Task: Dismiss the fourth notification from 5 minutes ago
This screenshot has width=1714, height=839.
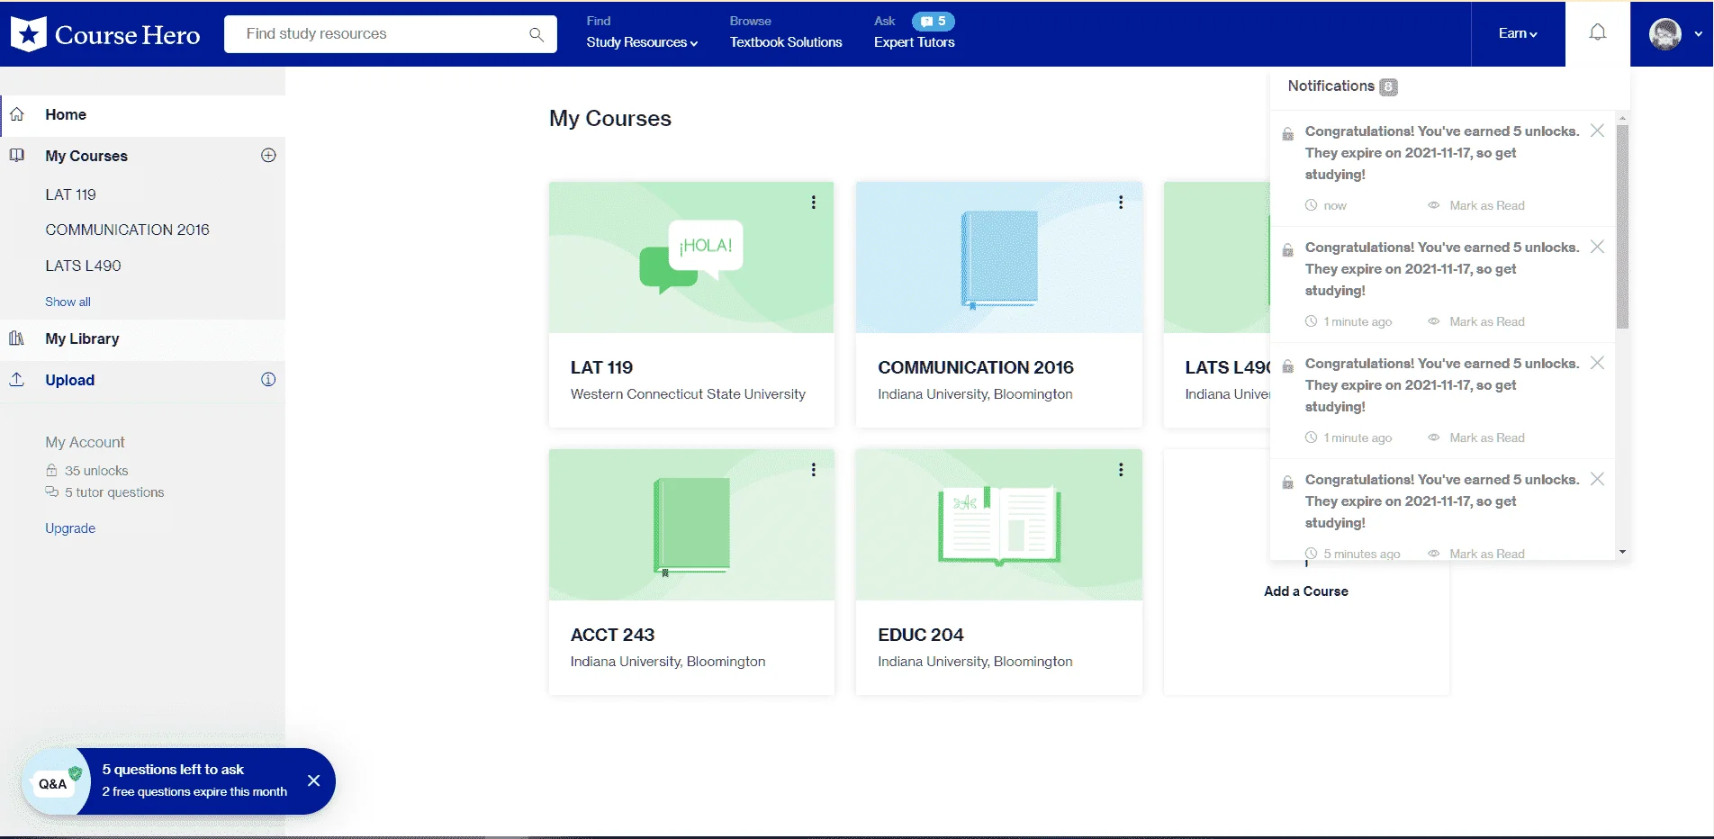Action: pyautogui.click(x=1597, y=479)
